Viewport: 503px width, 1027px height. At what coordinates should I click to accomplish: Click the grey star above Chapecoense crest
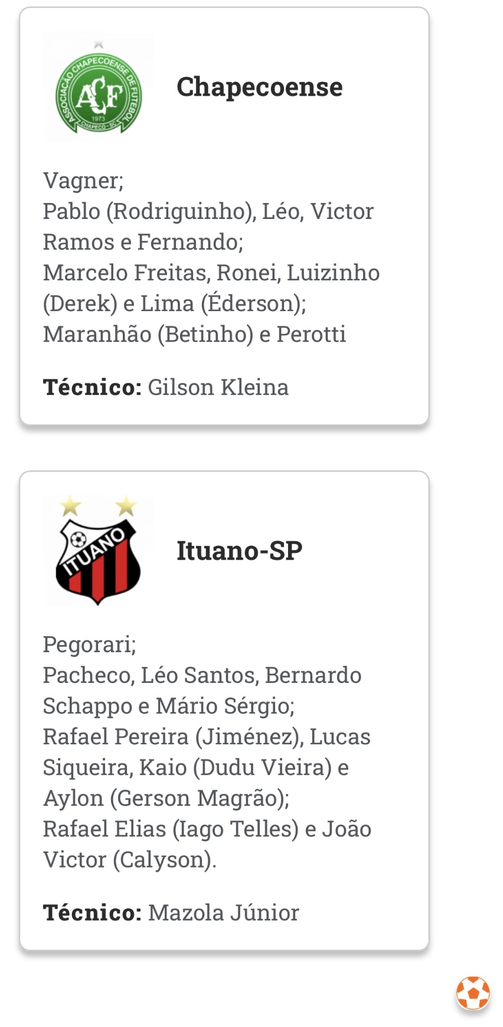(x=99, y=44)
